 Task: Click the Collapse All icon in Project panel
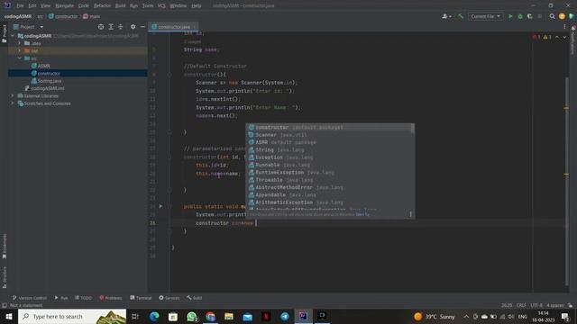coord(120,27)
